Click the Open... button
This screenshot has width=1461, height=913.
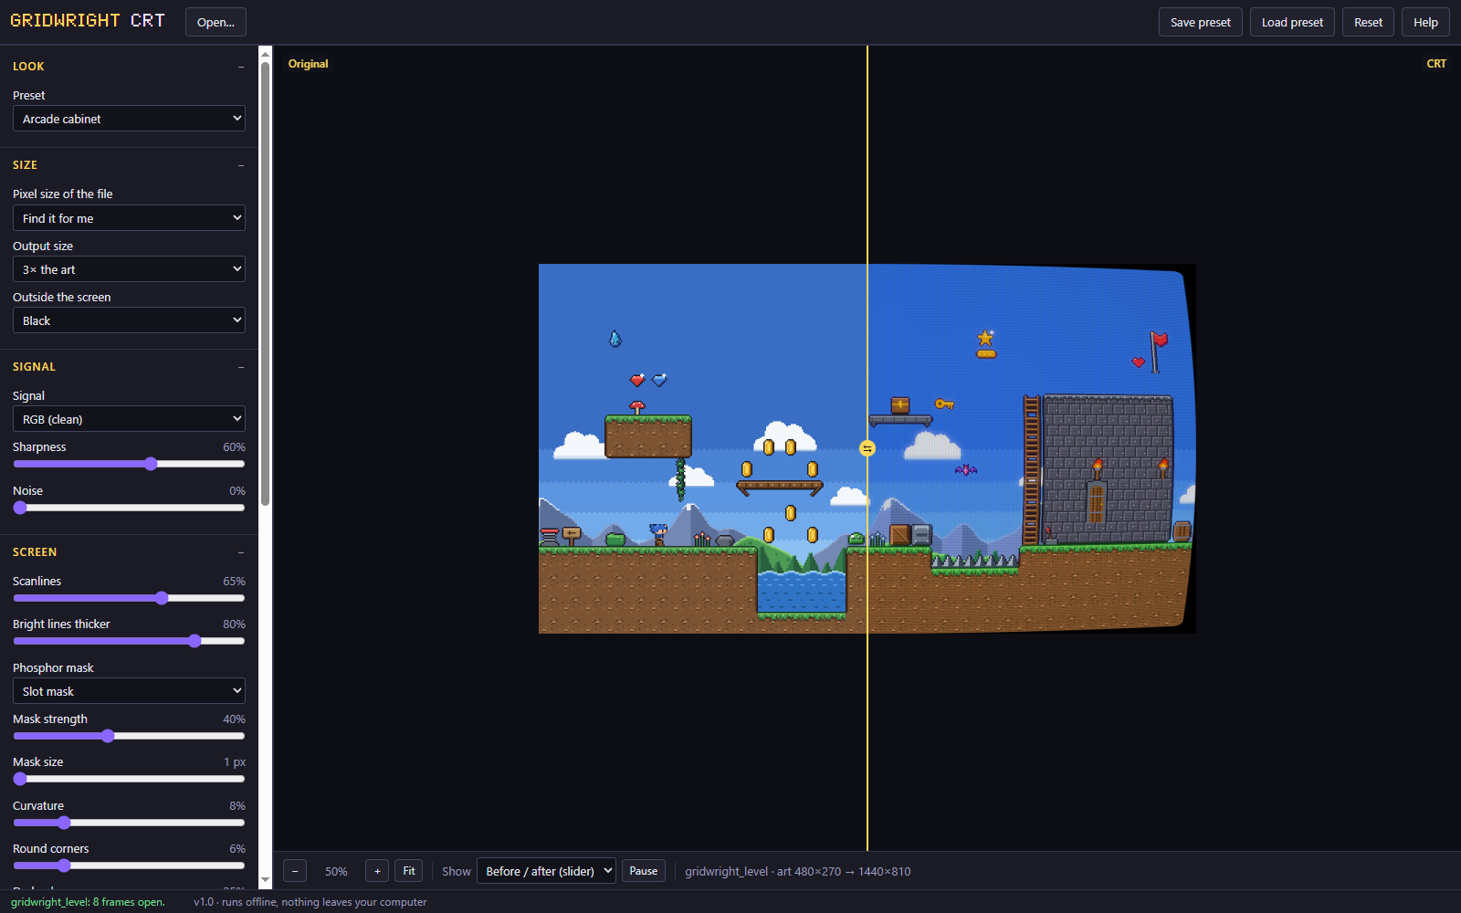(x=215, y=22)
